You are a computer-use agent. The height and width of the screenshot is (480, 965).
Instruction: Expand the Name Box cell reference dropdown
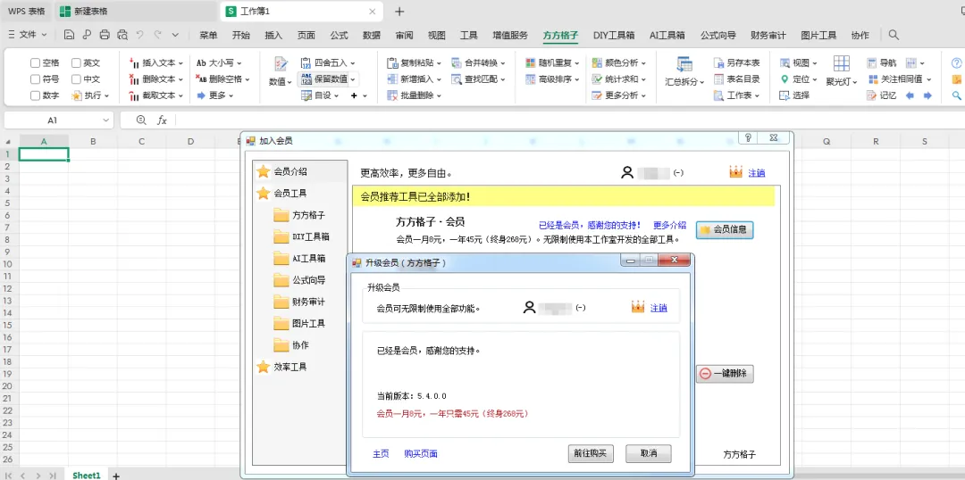[106, 120]
